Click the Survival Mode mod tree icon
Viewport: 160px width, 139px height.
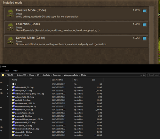(x=10, y=41)
